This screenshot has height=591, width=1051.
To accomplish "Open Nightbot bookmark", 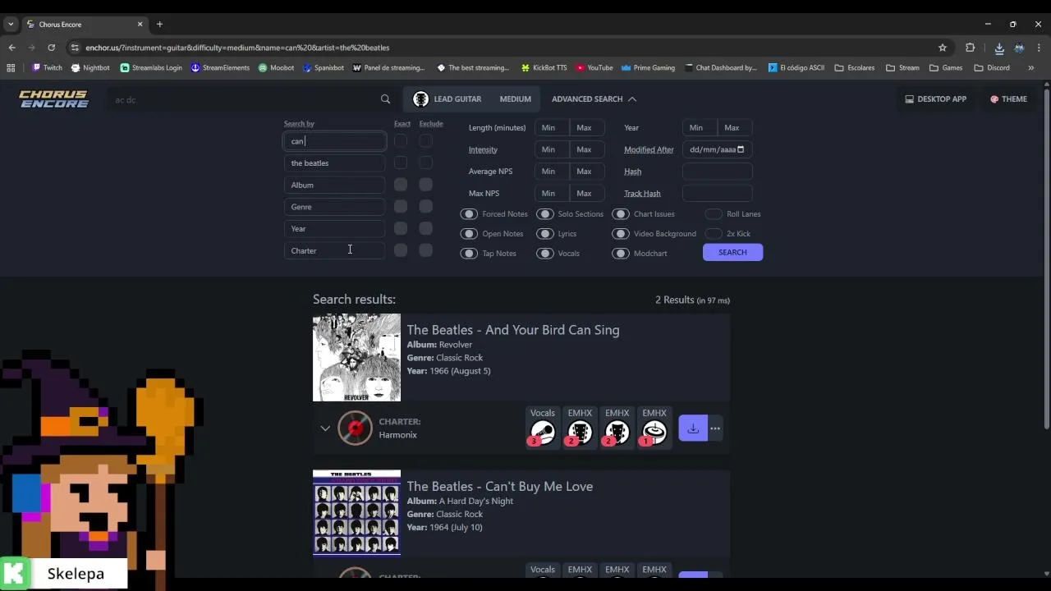I will pos(90,68).
